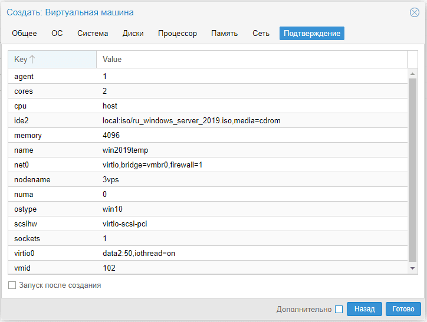Click the scrollbar down arrow
This screenshot has height=322, width=427.
point(413,268)
